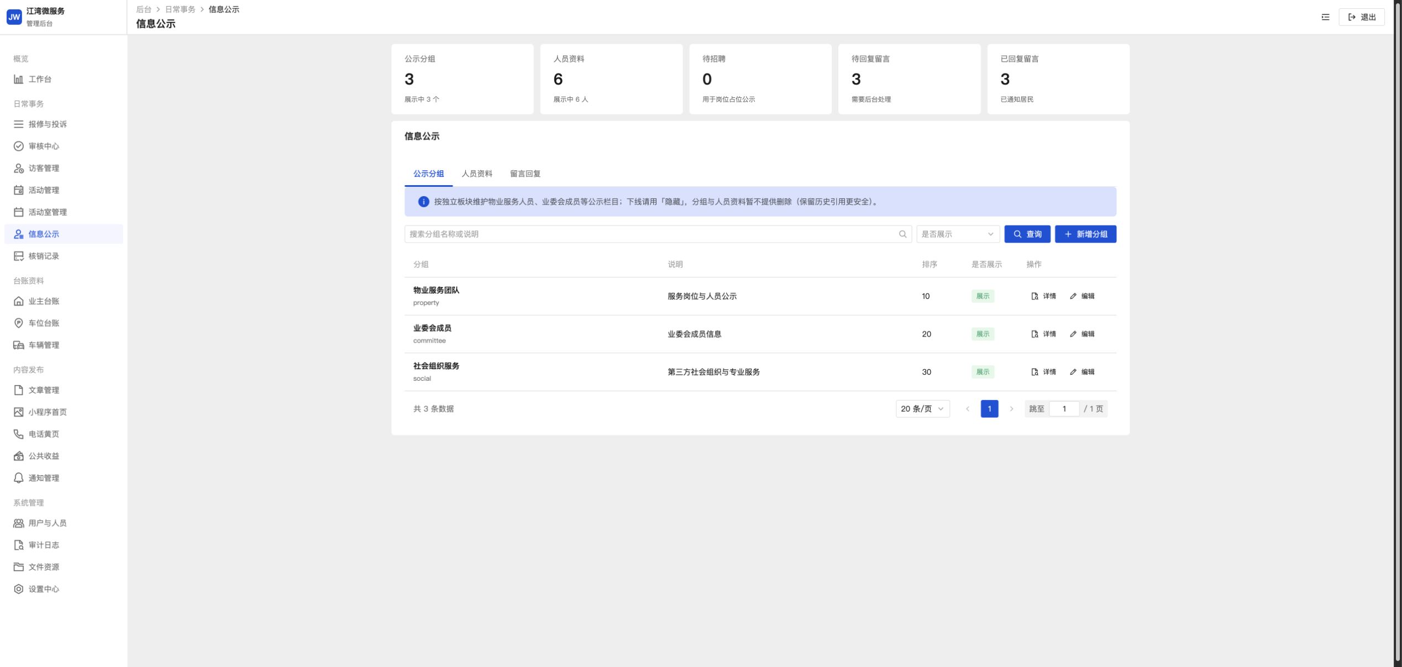Open 通知管理 bell icon
This screenshot has height=667, width=1402.
18,478
